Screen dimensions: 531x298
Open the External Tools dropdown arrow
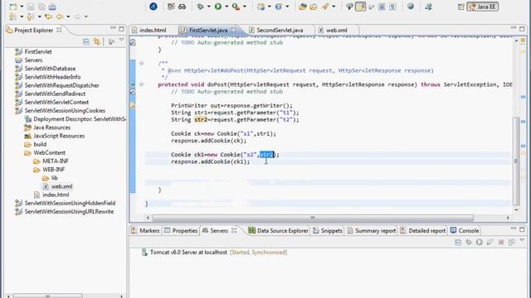coord(245,7)
